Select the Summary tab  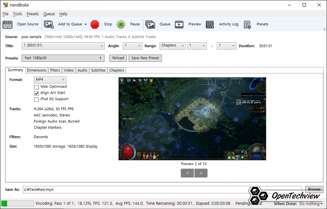[x=15, y=70]
